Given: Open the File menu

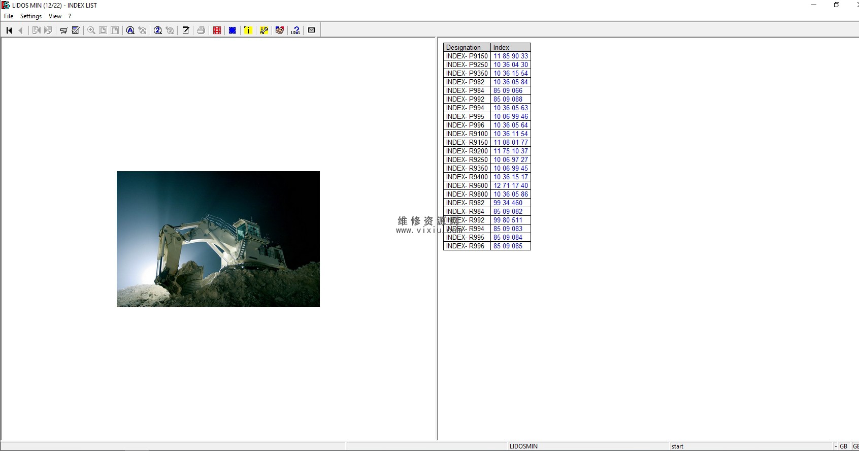Looking at the screenshot, I should pyautogui.click(x=9, y=16).
